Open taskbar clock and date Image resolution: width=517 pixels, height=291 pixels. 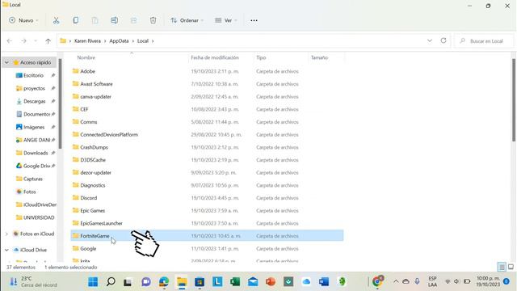click(x=488, y=281)
